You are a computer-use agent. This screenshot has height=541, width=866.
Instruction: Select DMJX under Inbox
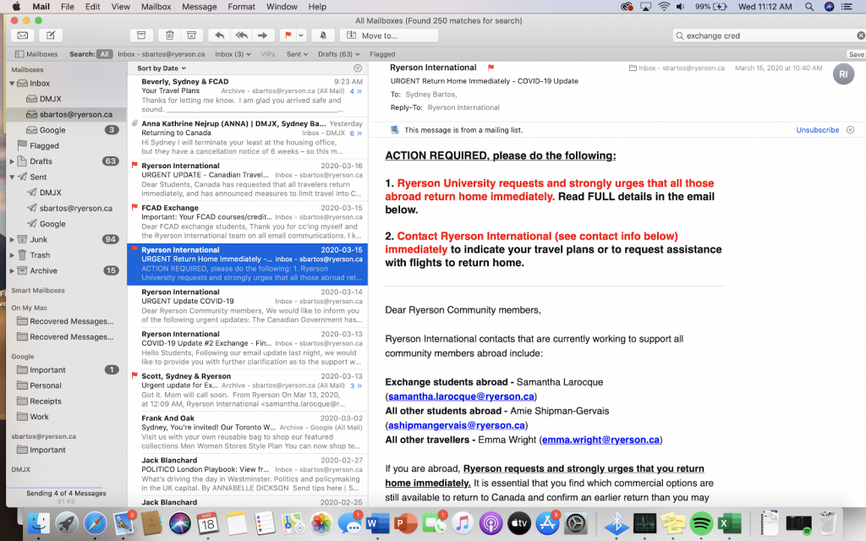50,99
